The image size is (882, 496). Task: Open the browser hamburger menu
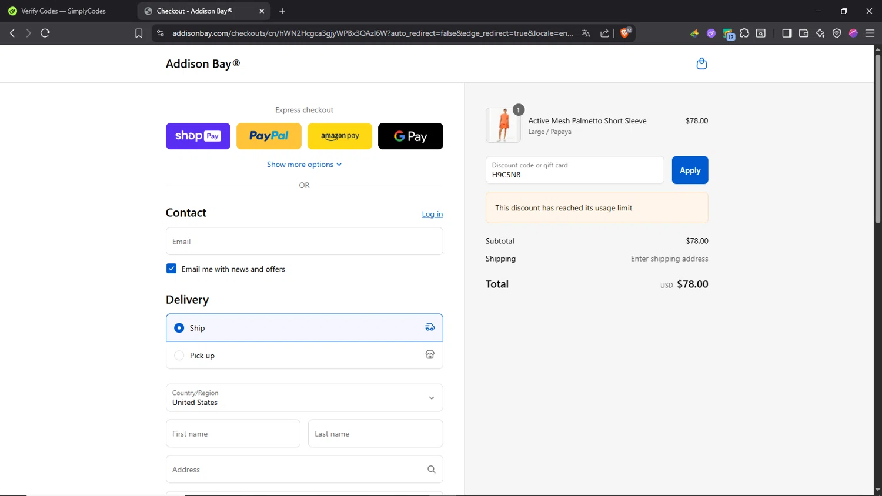pyautogui.click(x=870, y=33)
